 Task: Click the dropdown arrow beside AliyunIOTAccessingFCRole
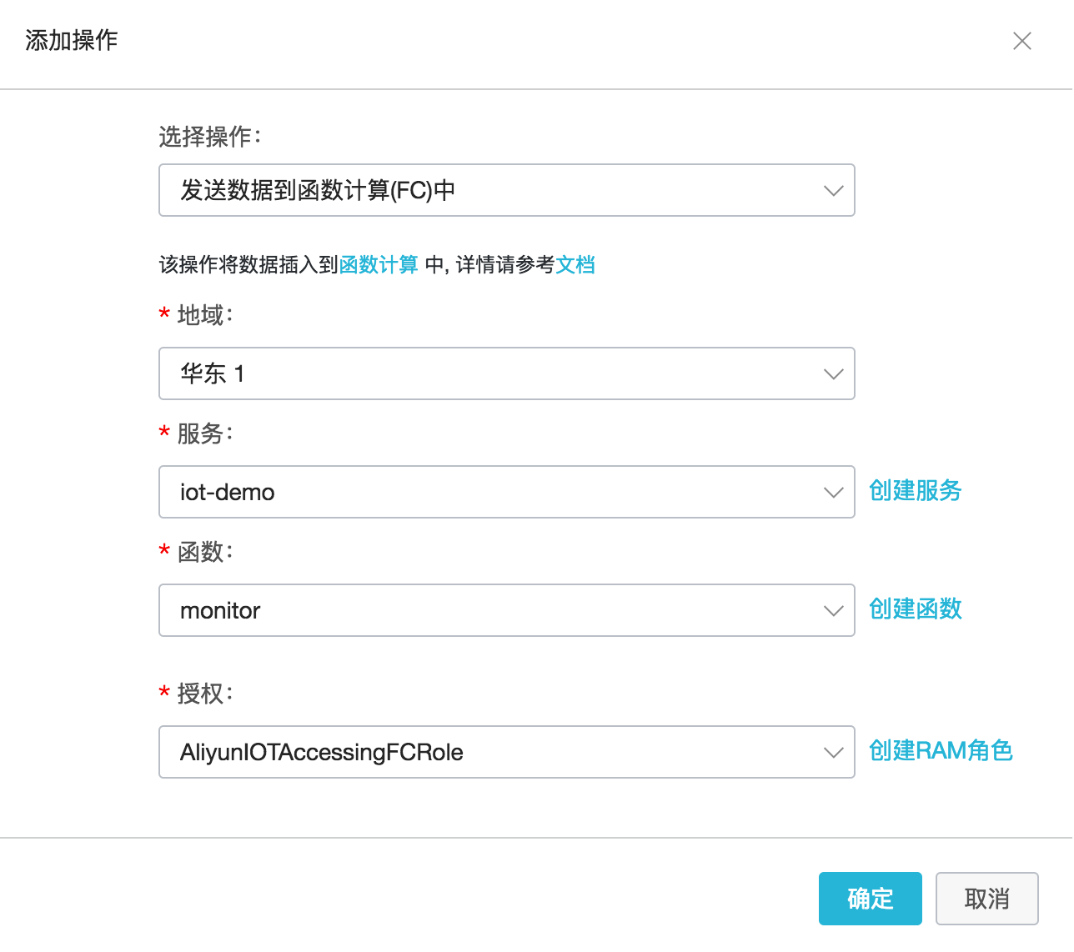point(833,752)
